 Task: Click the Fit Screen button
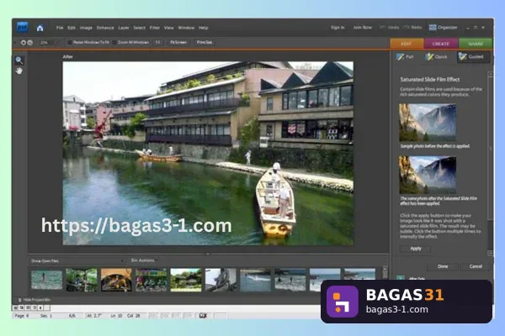pyautogui.click(x=178, y=43)
